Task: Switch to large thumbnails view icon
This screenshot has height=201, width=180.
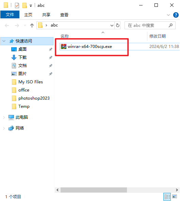Action: tap(175, 197)
